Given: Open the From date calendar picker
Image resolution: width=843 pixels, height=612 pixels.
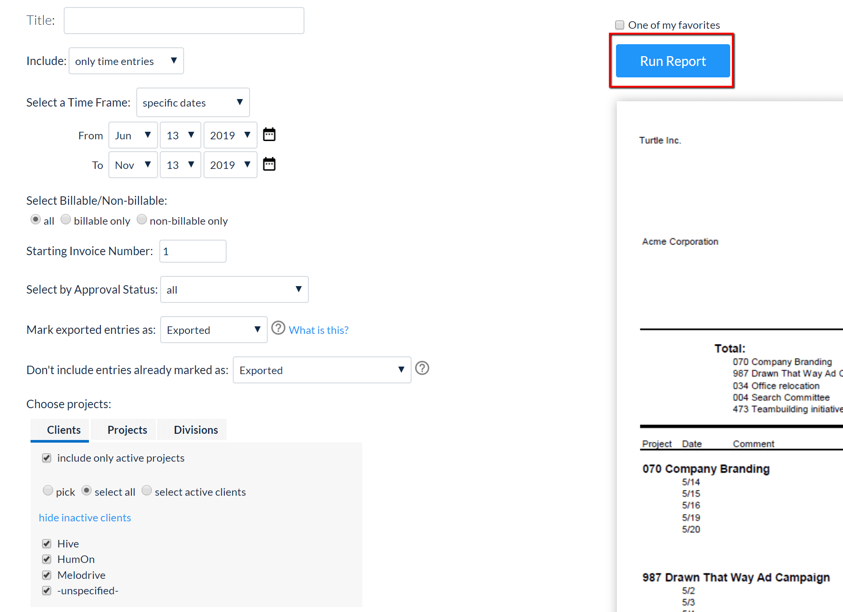Looking at the screenshot, I should click(x=269, y=134).
